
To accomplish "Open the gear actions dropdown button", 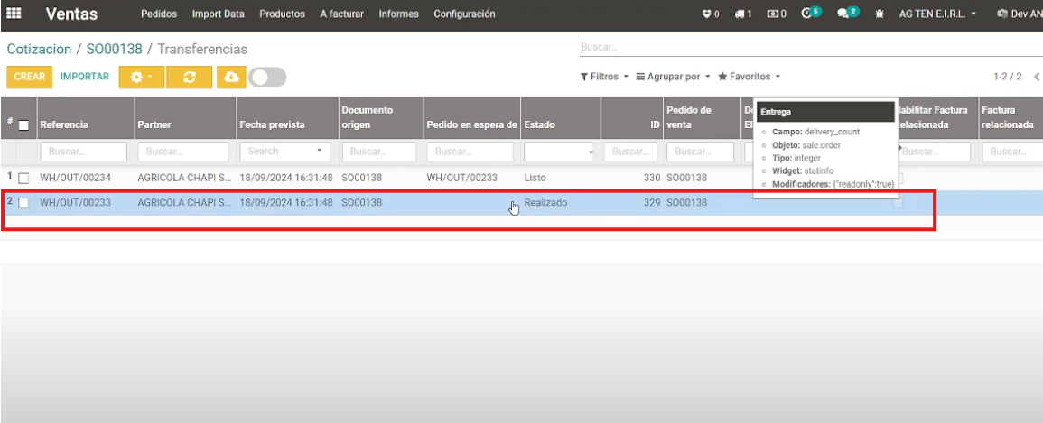I will point(142,77).
